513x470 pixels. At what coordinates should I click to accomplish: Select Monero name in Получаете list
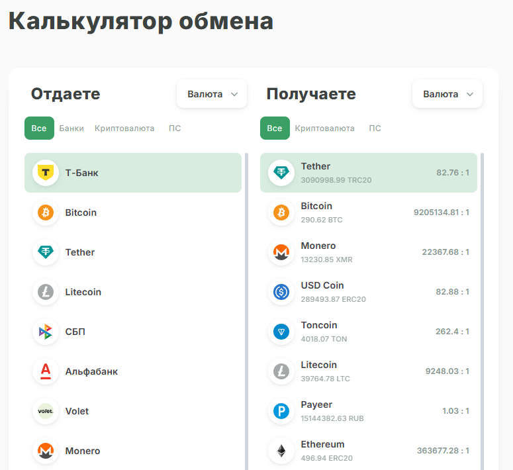[x=318, y=246]
